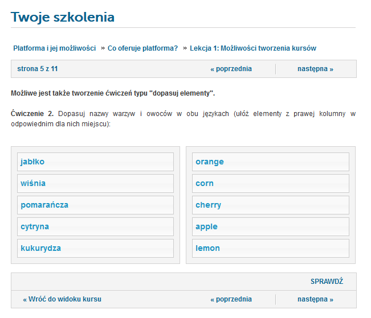371x318 pixels.
Task: Select the 'cytryna' item
Action: (x=95, y=226)
